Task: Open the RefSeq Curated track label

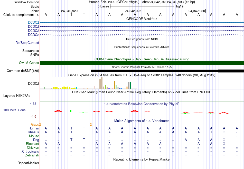Action: (27, 43)
